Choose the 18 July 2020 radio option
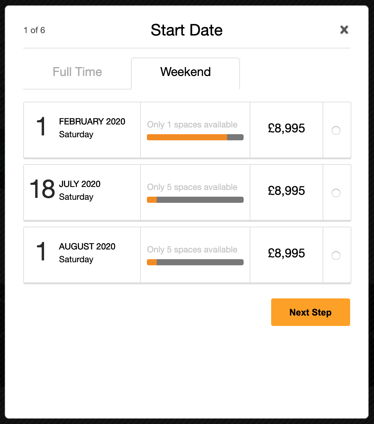Image resolution: width=374 pixels, height=424 pixels. pos(336,193)
